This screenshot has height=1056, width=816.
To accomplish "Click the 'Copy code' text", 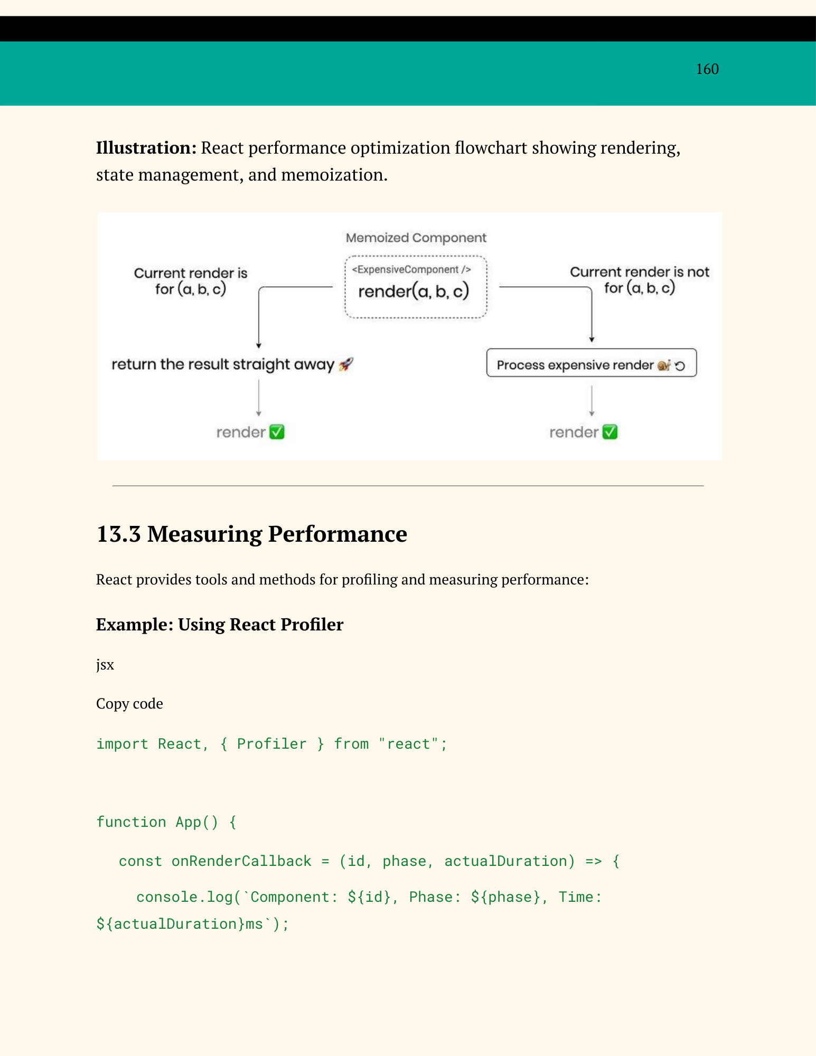I will point(129,704).
